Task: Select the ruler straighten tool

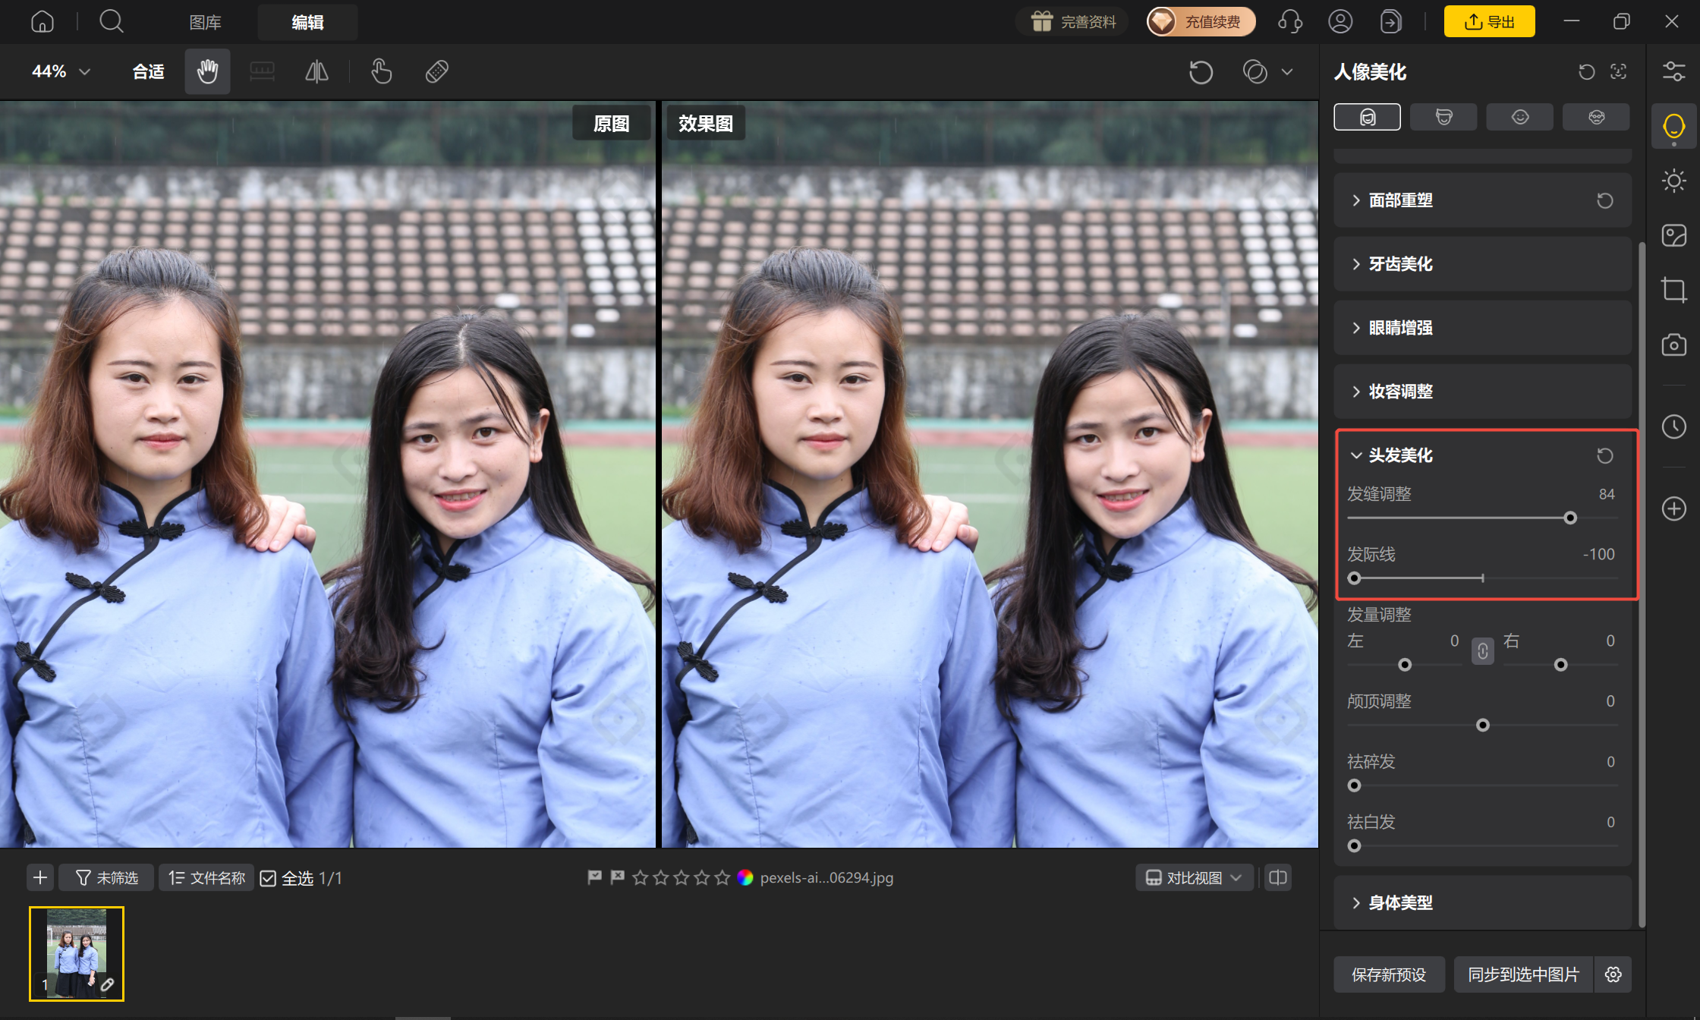Action: pos(262,71)
